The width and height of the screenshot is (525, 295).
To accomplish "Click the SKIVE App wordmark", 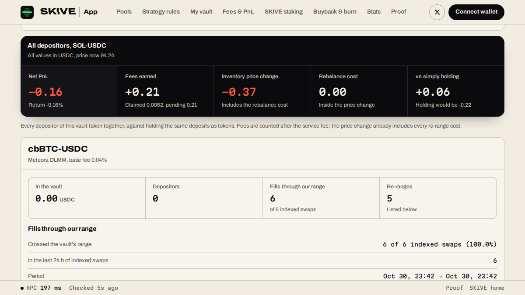I will pos(69,12).
